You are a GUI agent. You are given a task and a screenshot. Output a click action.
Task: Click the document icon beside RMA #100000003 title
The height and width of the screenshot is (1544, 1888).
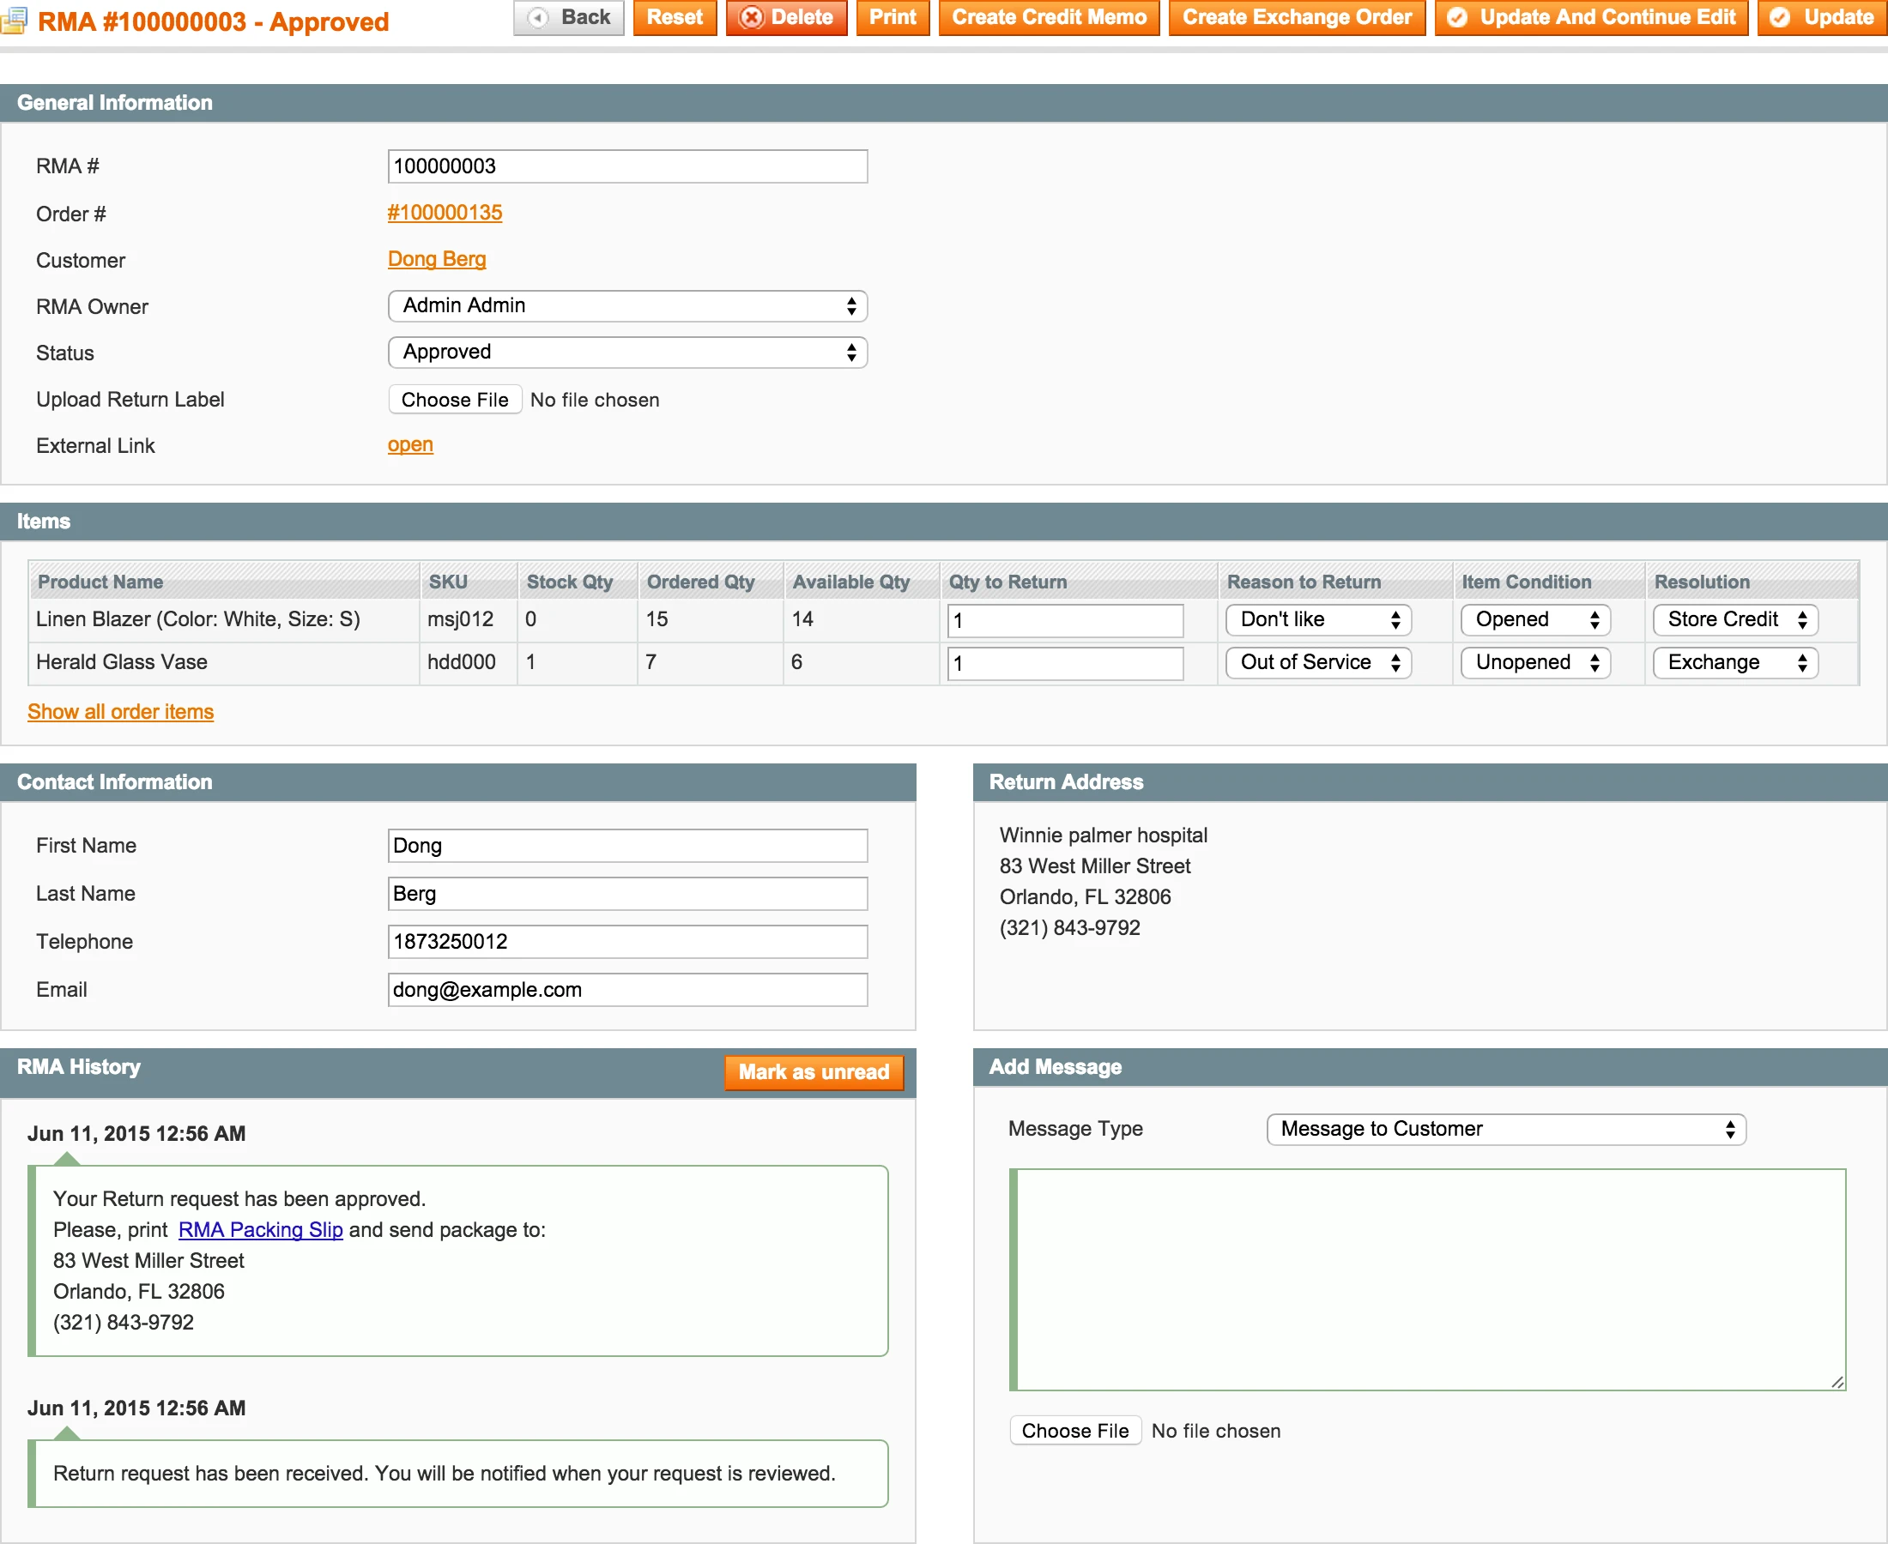click(x=15, y=20)
